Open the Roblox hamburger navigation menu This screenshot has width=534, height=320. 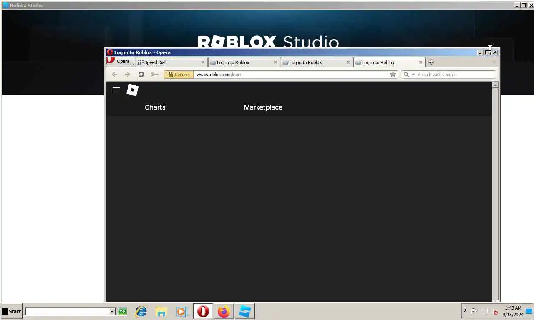[x=116, y=90]
